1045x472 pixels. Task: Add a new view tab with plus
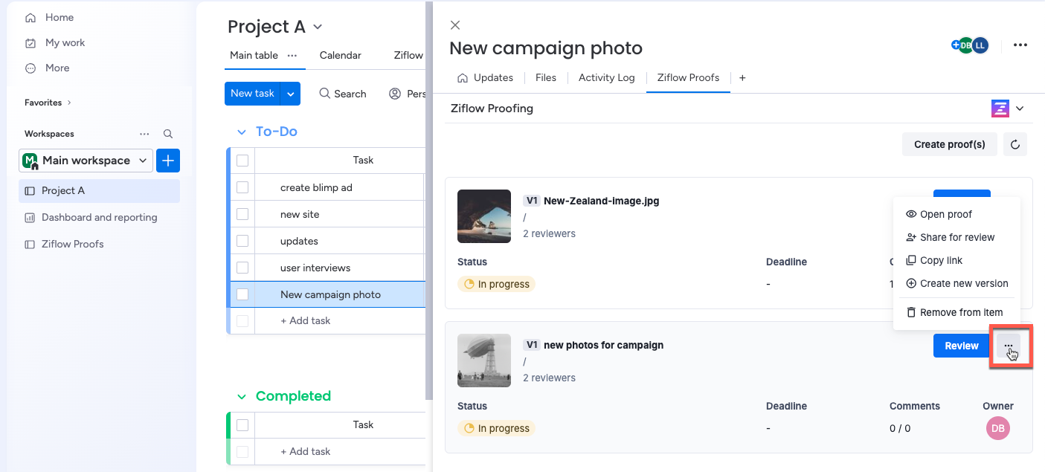[x=742, y=77]
